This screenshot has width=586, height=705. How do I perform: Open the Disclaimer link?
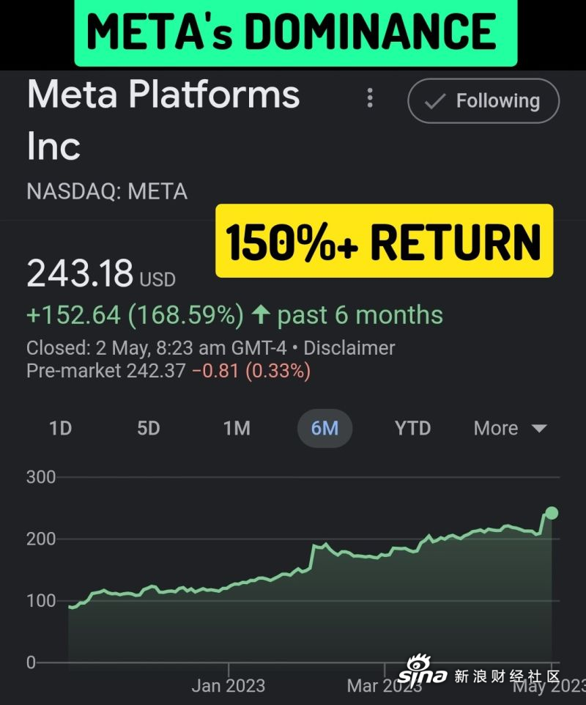tap(349, 348)
